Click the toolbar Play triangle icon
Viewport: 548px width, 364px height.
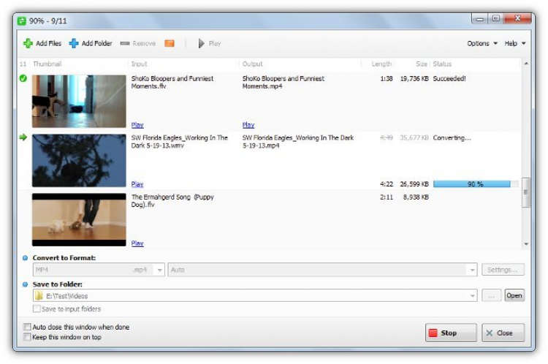click(x=201, y=43)
